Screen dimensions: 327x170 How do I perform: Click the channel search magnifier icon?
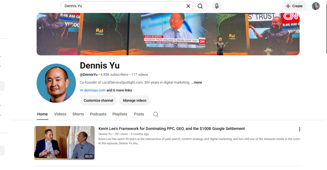(x=156, y=114)
